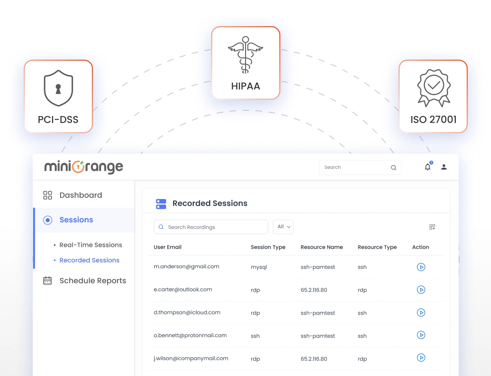This screenshot has height=376, width=491.
Task: Select email j.wilson@companymail.com
Action: click(x=191, y=358)
